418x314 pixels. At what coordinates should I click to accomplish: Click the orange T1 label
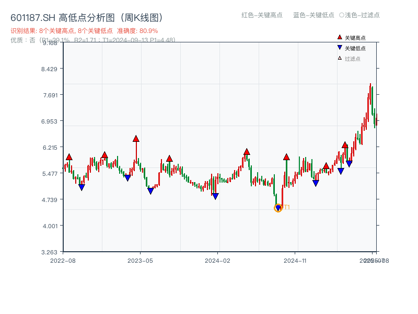click(x=287, y=207)
